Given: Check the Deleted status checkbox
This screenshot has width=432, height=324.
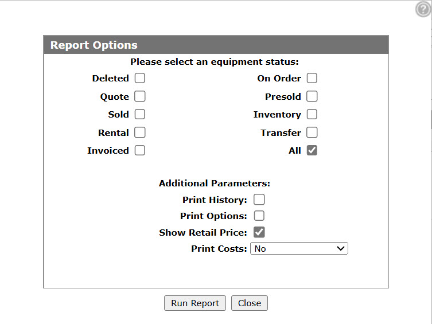Looking at the screenshot, I should tap(139, 78).
